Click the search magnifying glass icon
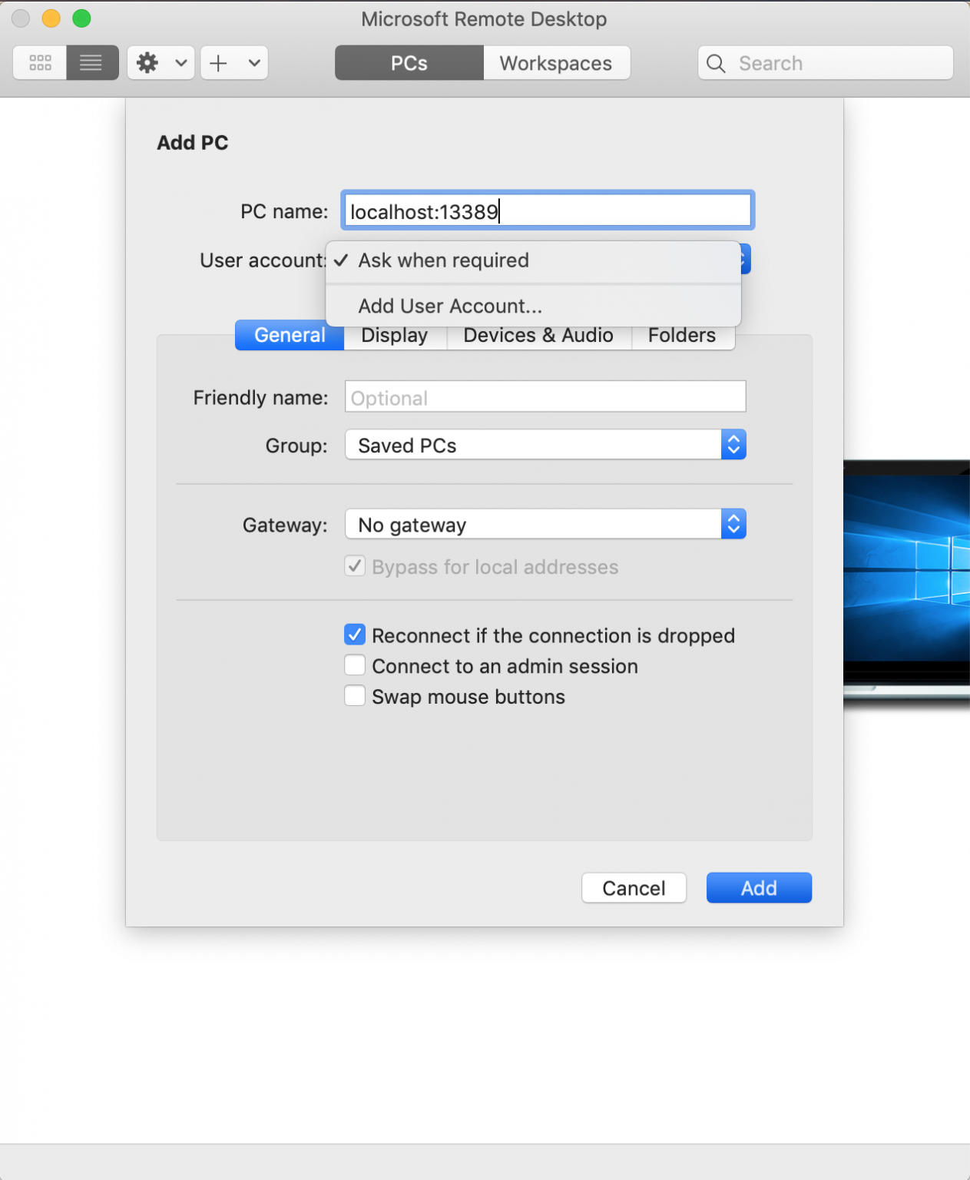The width and height of the screenshot is (970, 1180). tap(716, 64)
